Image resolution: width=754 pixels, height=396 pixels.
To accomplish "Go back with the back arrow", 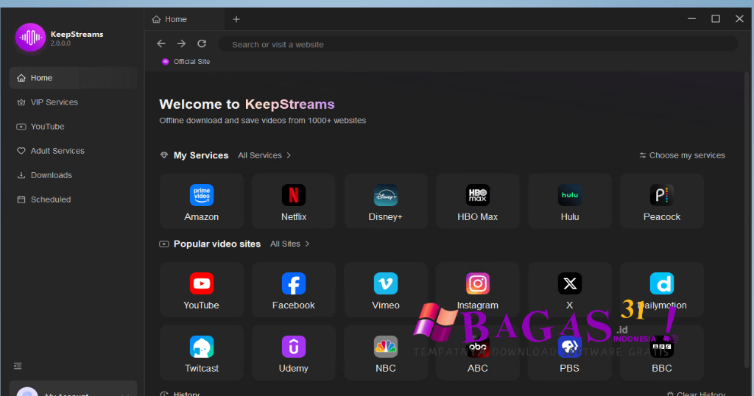I will click(x=161, y=43).
